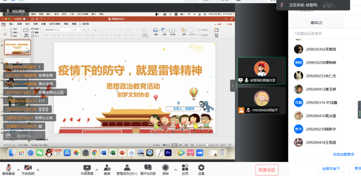Start recording with the 录制 icon
The image size is (361, 176).
coord(165,170)
